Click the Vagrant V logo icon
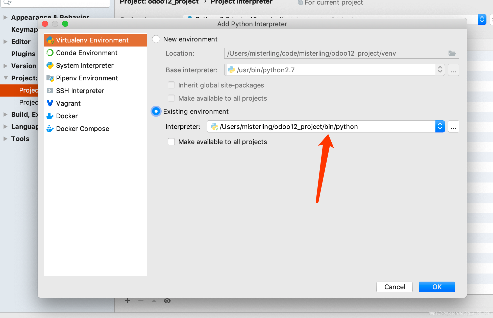The image size is (493, 318). pos(50,103)
